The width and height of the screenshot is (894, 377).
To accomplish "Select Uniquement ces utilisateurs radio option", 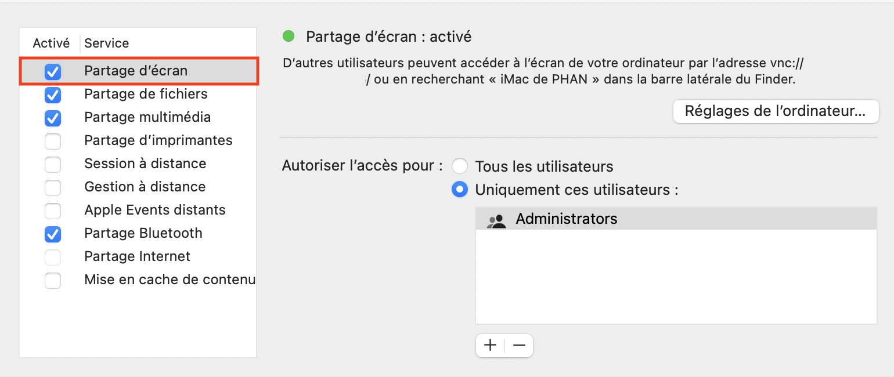I will click(460, 190).
